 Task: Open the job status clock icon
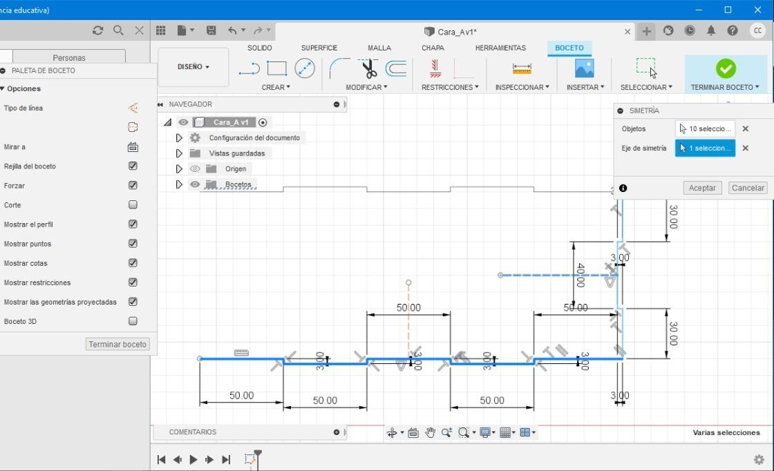coord(690,30)
